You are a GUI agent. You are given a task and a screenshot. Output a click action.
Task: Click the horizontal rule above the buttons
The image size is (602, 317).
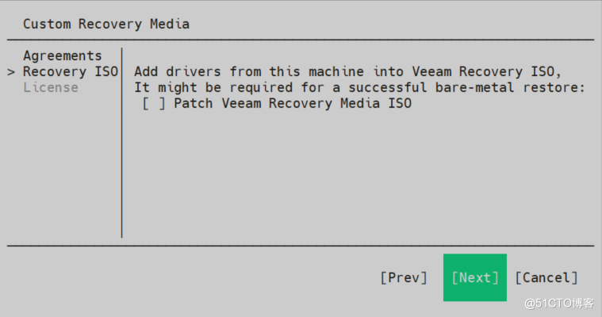tap(301, 246)
